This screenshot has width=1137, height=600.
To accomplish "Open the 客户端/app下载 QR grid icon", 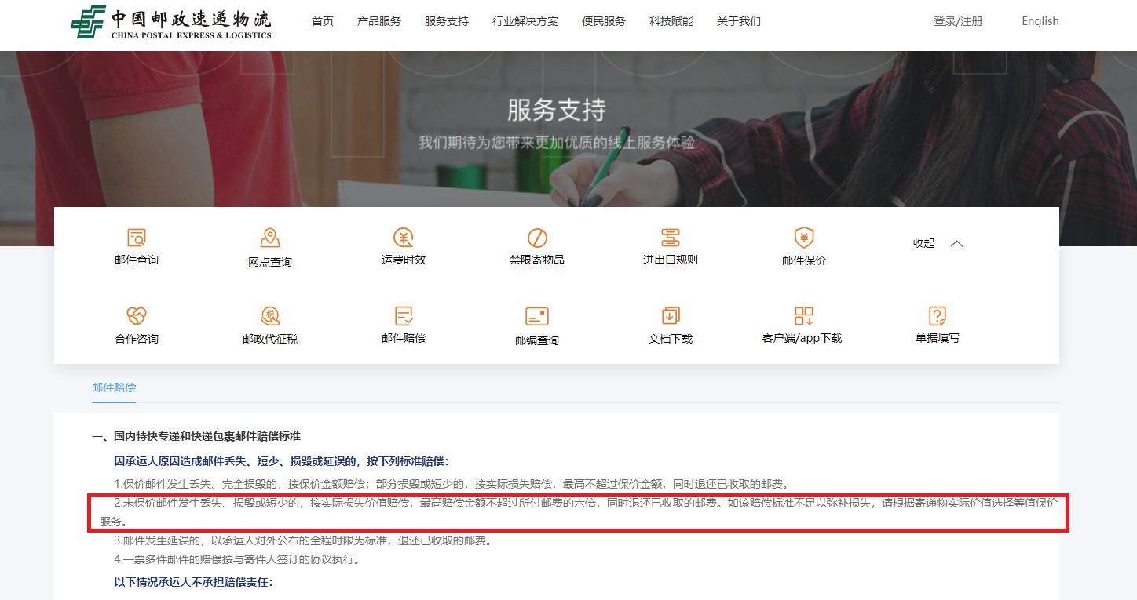I will pyautogui.click(x=804, y=316).
